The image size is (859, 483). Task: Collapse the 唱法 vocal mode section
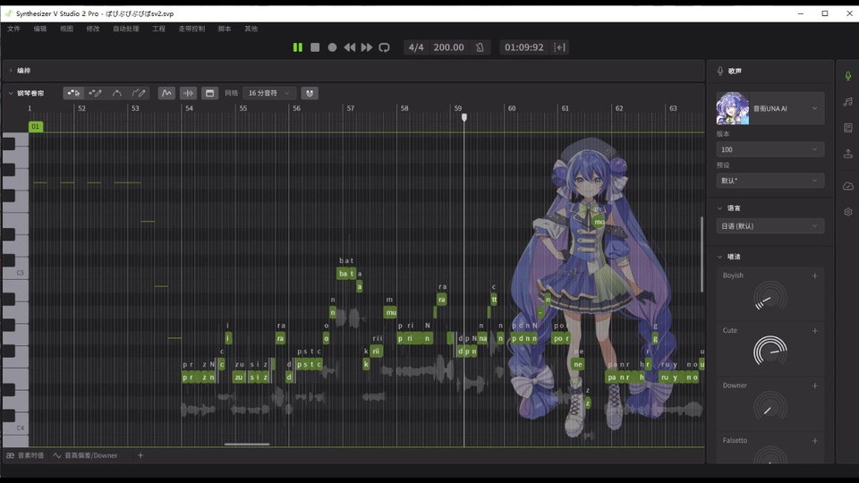[719, 257]
